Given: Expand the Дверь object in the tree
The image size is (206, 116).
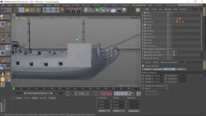Looking at the screenshot, I should pos(143,40).
